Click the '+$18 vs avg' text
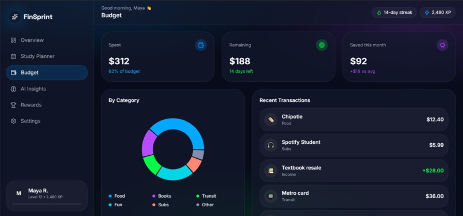Screen dimensions: 463x216 pos(362,71)
